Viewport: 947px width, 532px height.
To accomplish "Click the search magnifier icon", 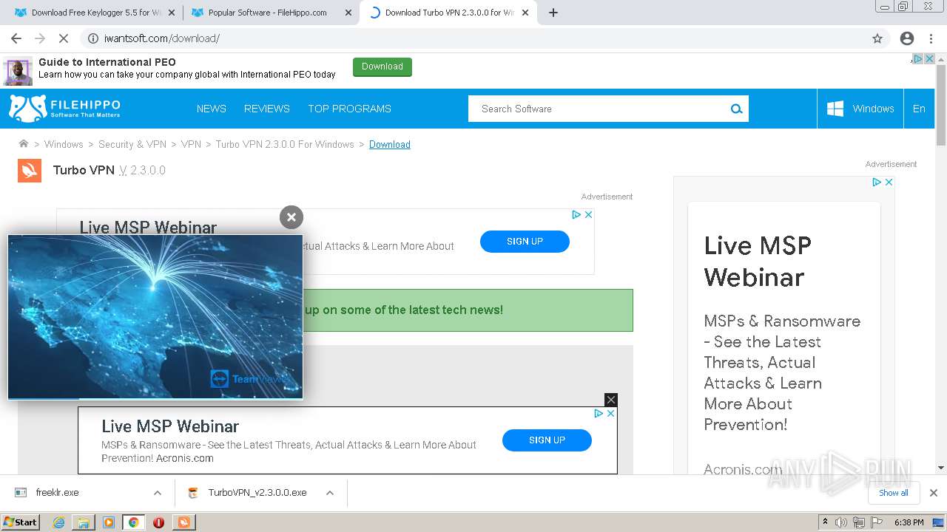I will [736, 109].
